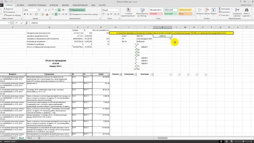
Task: Click the horizontal scrollbar thumb
Action: coord(163,138)
